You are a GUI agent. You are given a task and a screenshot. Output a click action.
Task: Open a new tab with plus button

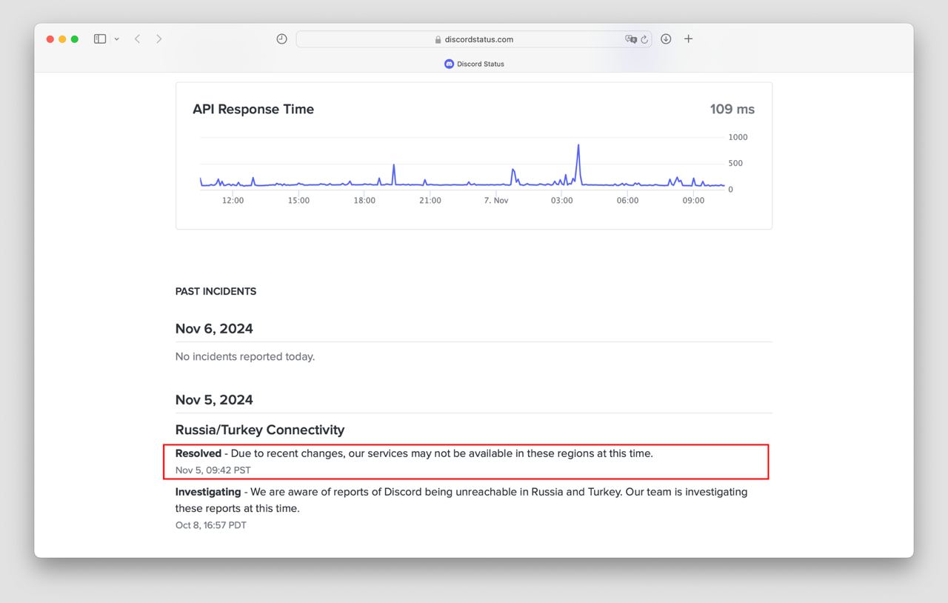(688, 39)
